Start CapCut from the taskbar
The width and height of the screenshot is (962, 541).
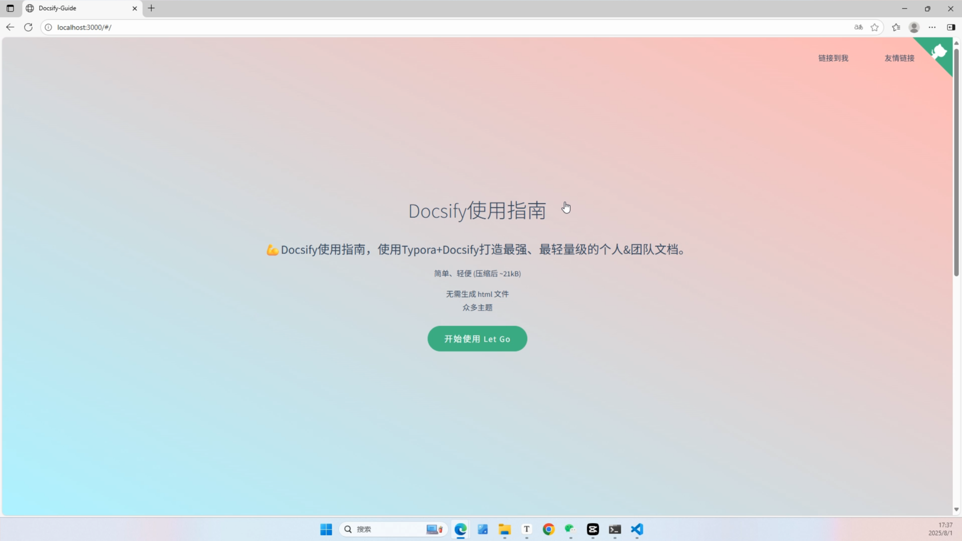593,529
